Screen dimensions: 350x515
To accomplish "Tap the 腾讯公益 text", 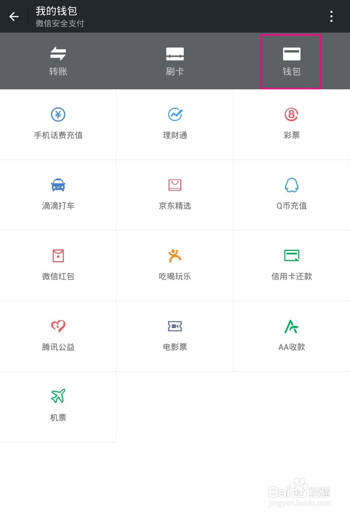I will (58, 347).
